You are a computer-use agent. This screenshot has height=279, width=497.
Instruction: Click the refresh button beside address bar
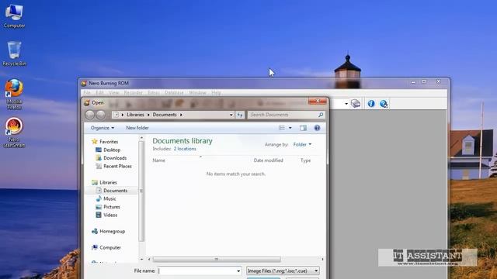click(x=240, y=115)
